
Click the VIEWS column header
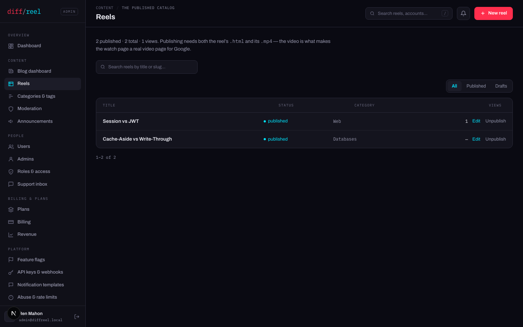point(495,105)
